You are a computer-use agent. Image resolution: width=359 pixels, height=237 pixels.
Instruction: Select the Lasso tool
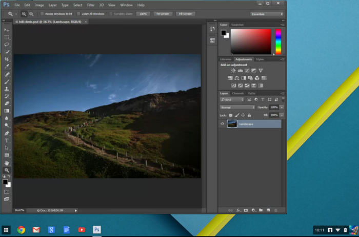[x=7, y=45]
